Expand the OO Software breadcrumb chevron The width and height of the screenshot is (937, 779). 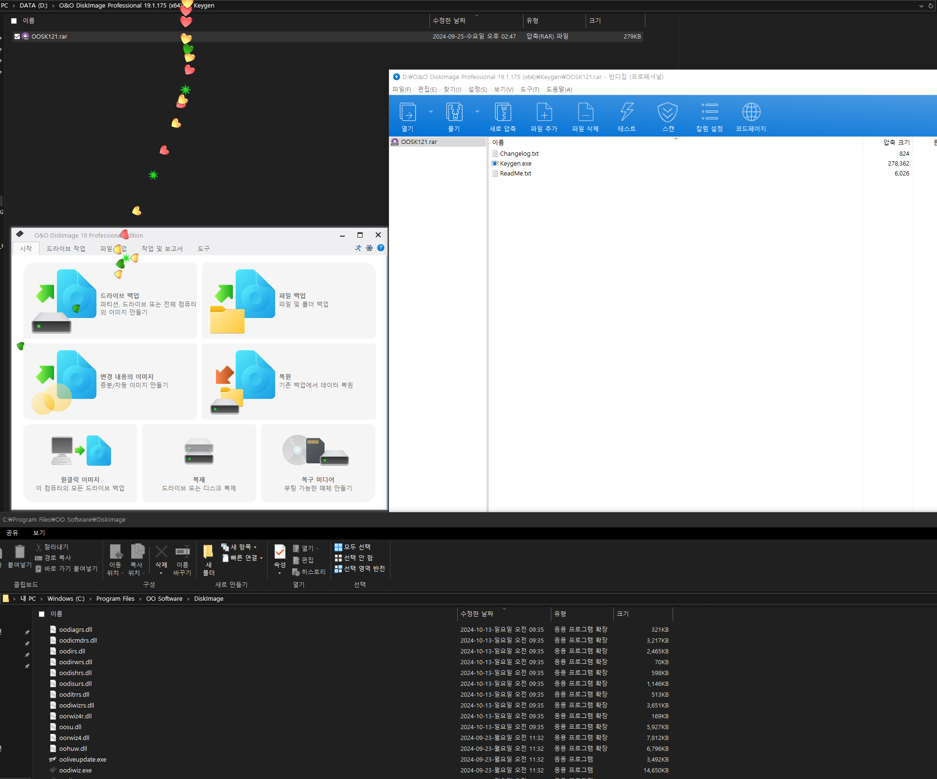point(188,599)
